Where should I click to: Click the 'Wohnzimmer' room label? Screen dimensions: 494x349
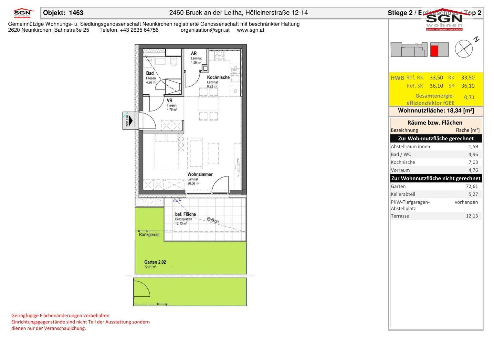pos(200,174)
